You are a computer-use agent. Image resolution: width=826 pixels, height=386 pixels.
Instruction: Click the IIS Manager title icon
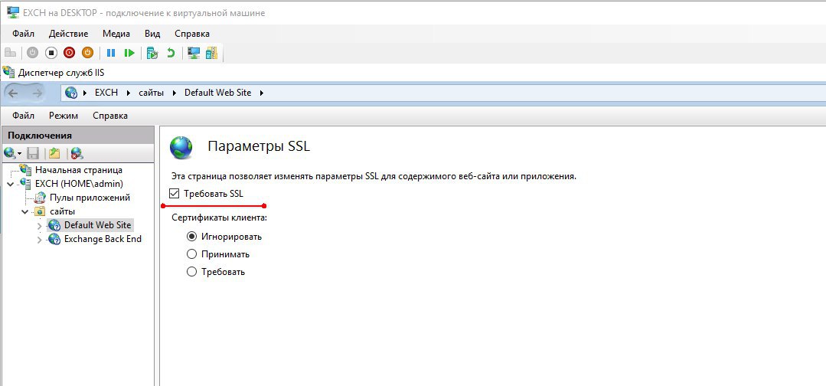coord(8,72)
